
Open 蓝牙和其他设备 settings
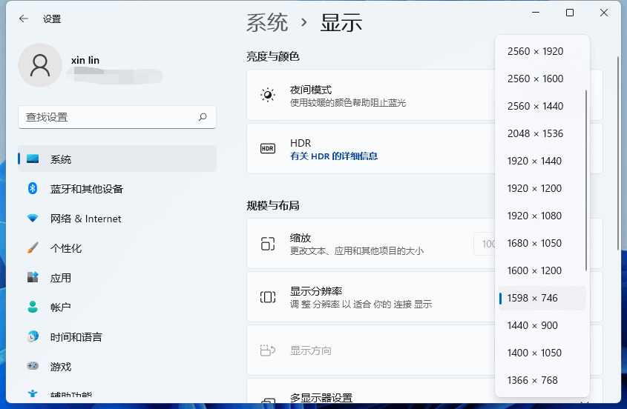coord(117,188)
